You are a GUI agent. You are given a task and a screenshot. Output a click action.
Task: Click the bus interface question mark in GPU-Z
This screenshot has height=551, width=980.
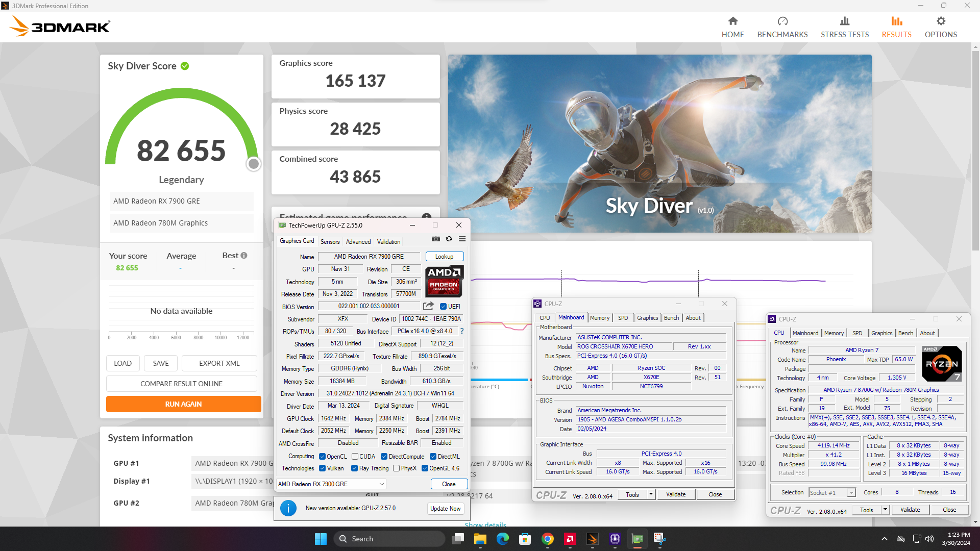[462, 331]
